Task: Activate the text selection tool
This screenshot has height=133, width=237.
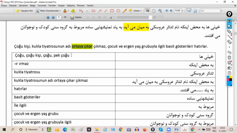Action: pyautogui.click(x=147, y=11)
